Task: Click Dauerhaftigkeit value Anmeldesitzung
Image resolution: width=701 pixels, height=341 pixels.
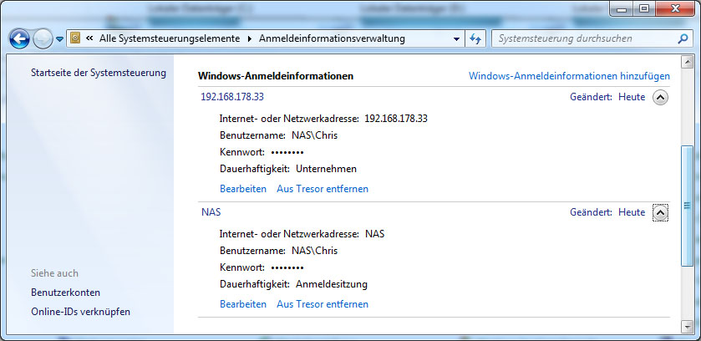Action: (331, 284)
